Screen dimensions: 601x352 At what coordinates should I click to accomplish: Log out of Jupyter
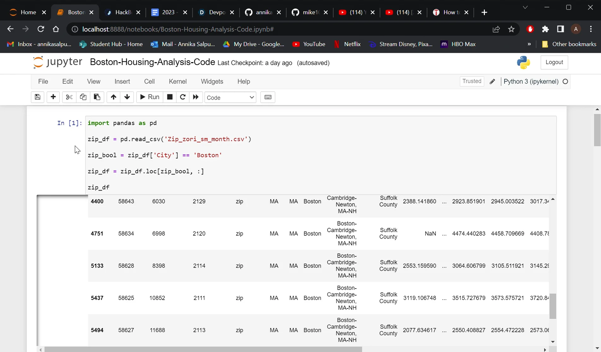point(555,62)
